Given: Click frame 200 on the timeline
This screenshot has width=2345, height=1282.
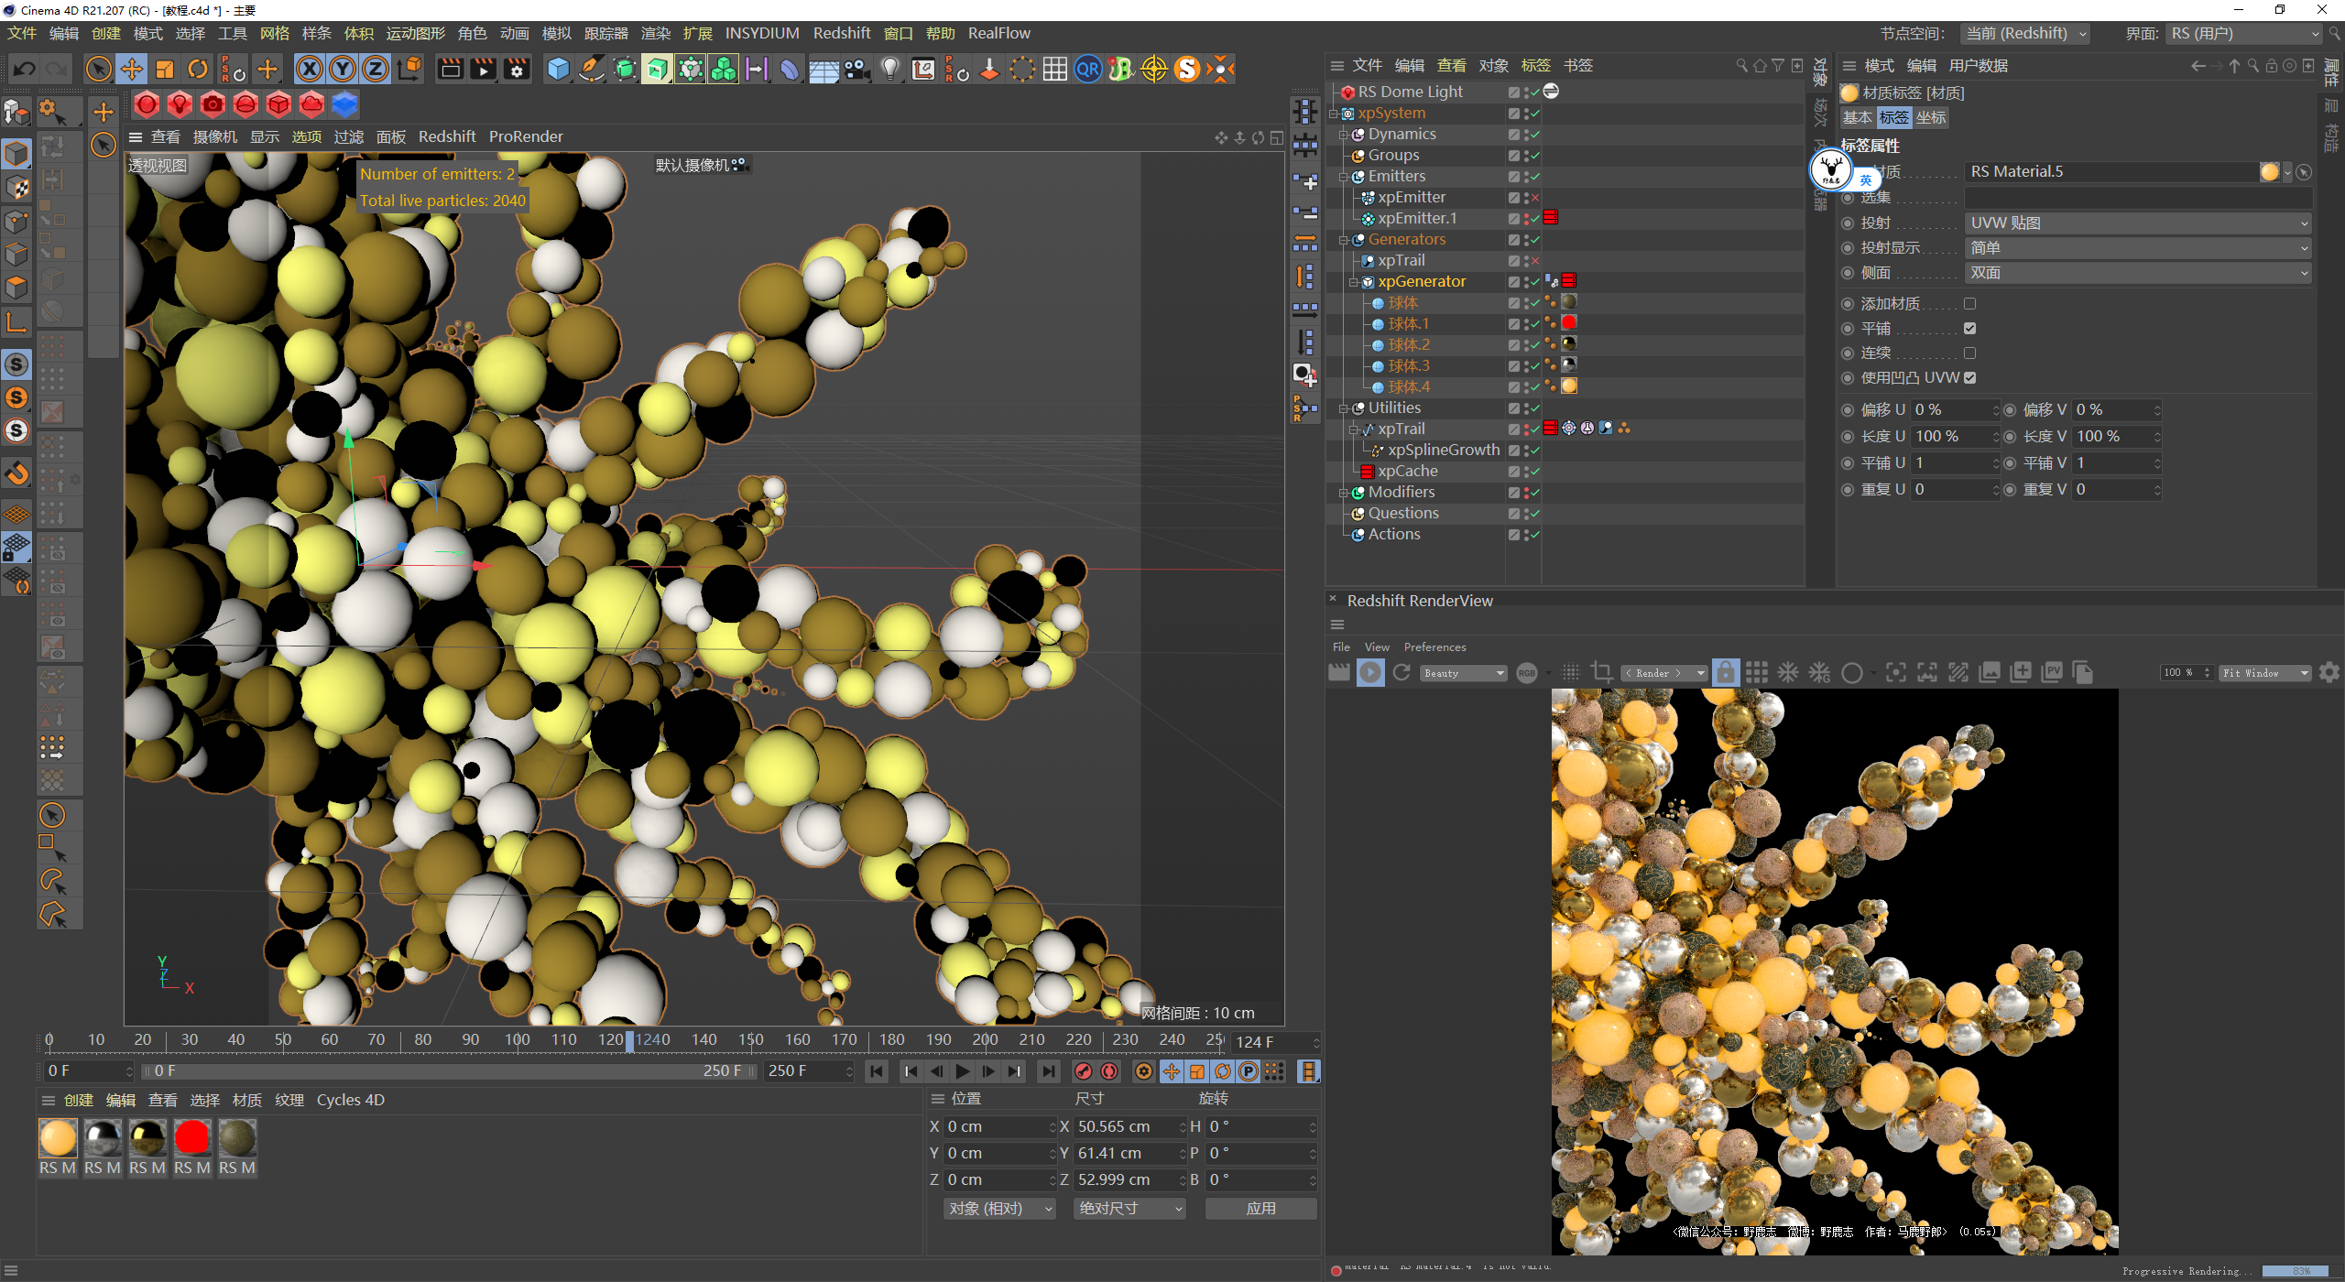Looking at the screenshot, I should coord(985,1040).
